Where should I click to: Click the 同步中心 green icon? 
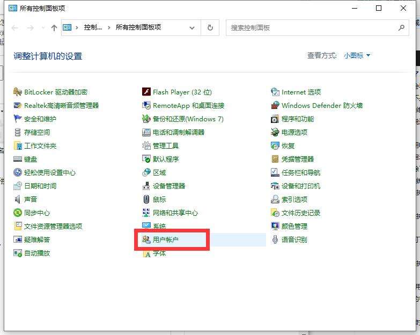tap(17, 213)
